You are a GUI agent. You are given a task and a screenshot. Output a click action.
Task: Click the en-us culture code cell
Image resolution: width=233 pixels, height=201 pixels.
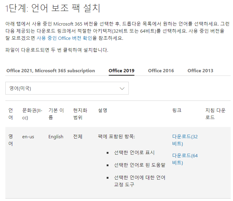pos(28,136)
